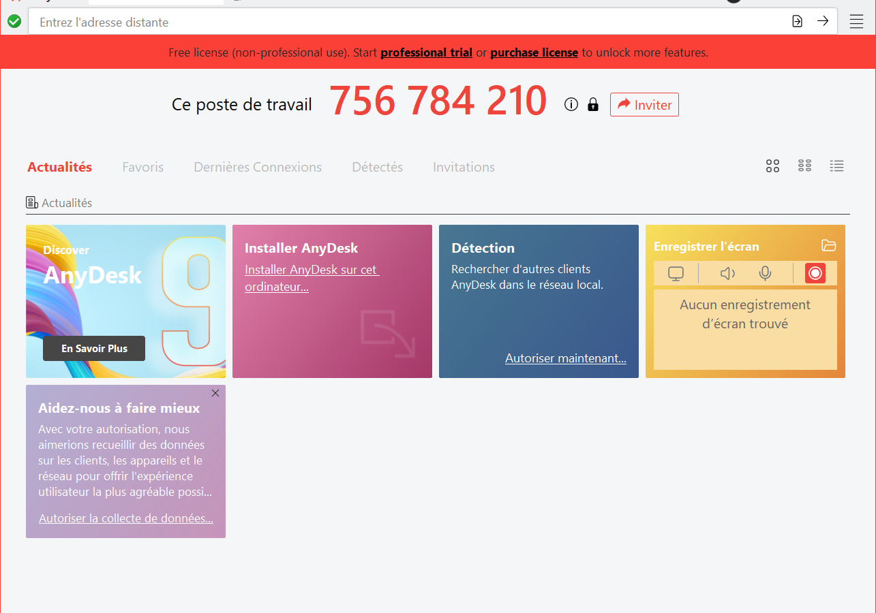Image resolution: width=876 pixels, height=613 pixels.
Task: Open the Dernières Connexions tab
Action: [258, 167]
